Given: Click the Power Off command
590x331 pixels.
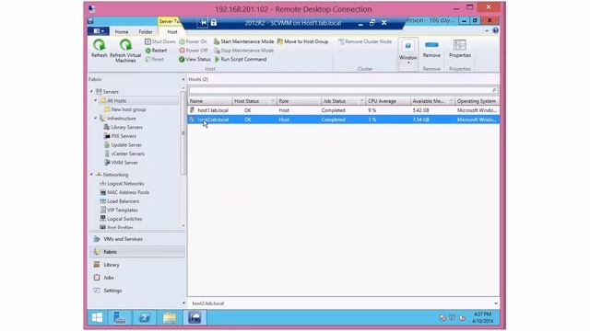Looking at the screenshot, I should pyautogui.click(x=194, y=51).
